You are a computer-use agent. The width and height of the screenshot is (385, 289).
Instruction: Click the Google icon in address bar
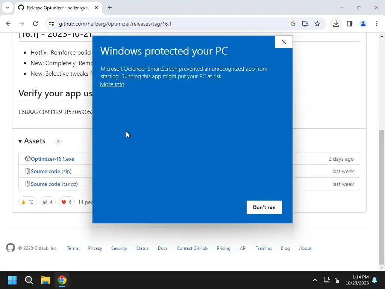(293, 24)
